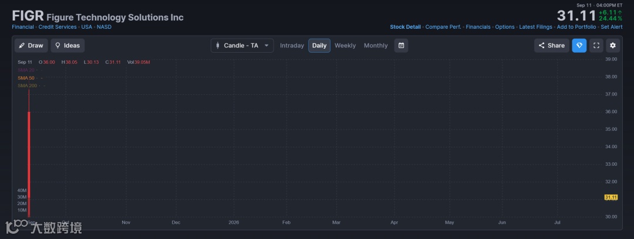Switch to Weekly timeframe
The image size is (634, 239).
coord(345,46)
